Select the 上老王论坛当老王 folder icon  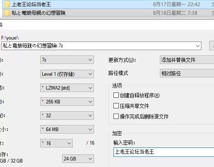(x=7, y=4)
